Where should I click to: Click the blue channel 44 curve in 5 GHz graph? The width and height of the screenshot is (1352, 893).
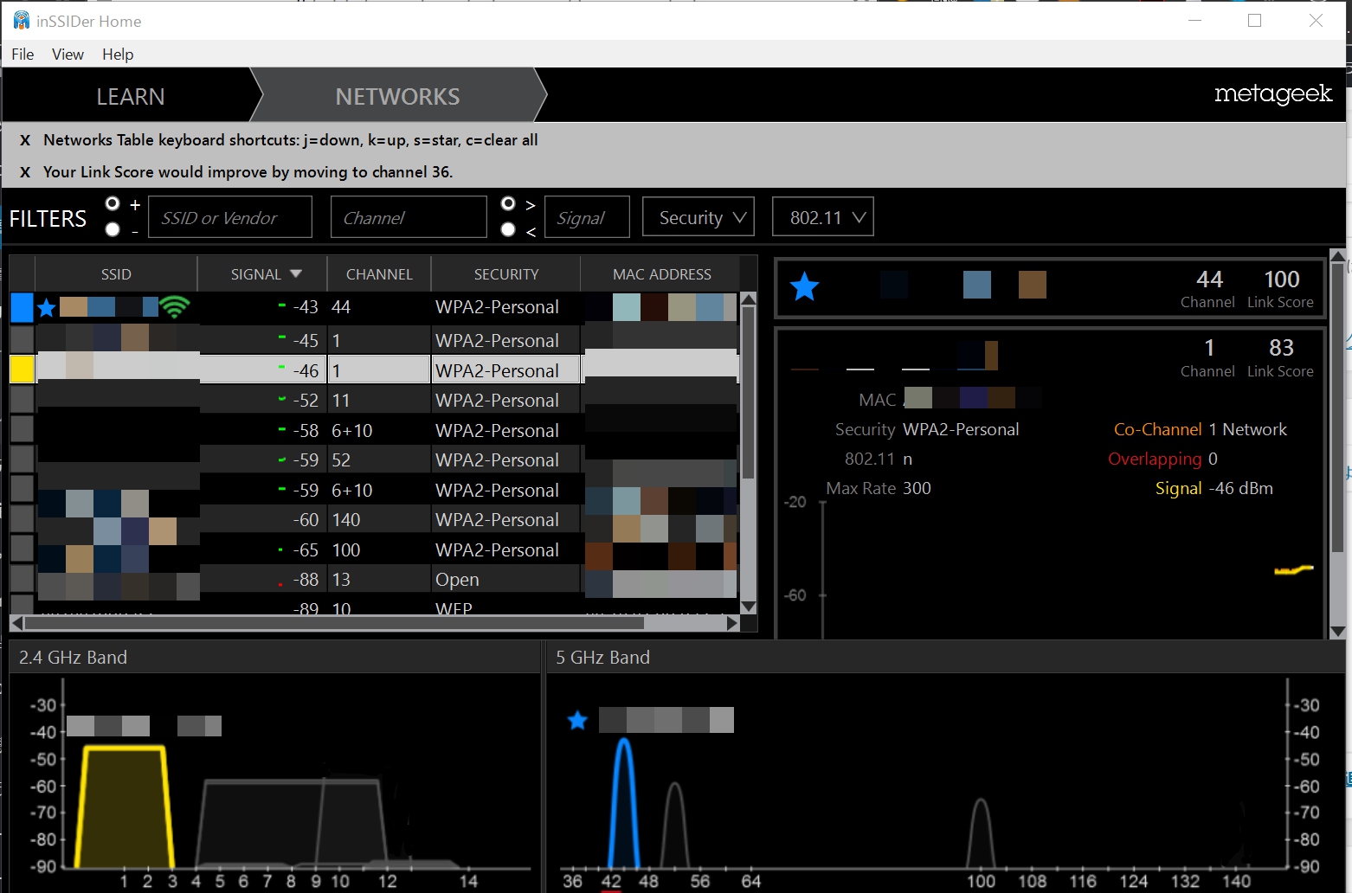tap(623, 803)
